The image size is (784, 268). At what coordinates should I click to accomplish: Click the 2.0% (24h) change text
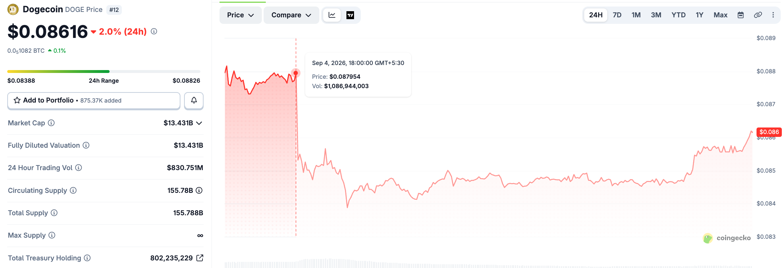click(123, 31)
